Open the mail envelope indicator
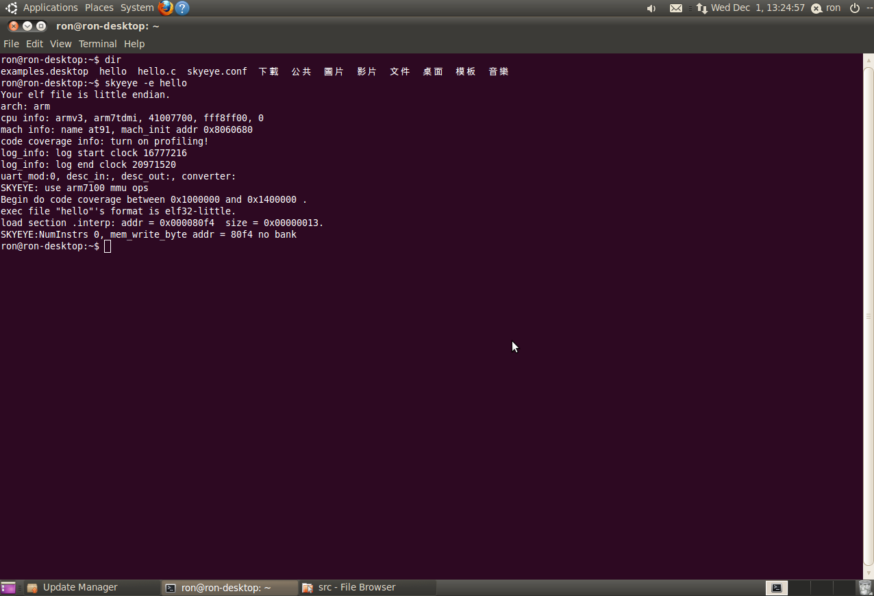Screen dimensions: 874x596 [x=676, y=8]
